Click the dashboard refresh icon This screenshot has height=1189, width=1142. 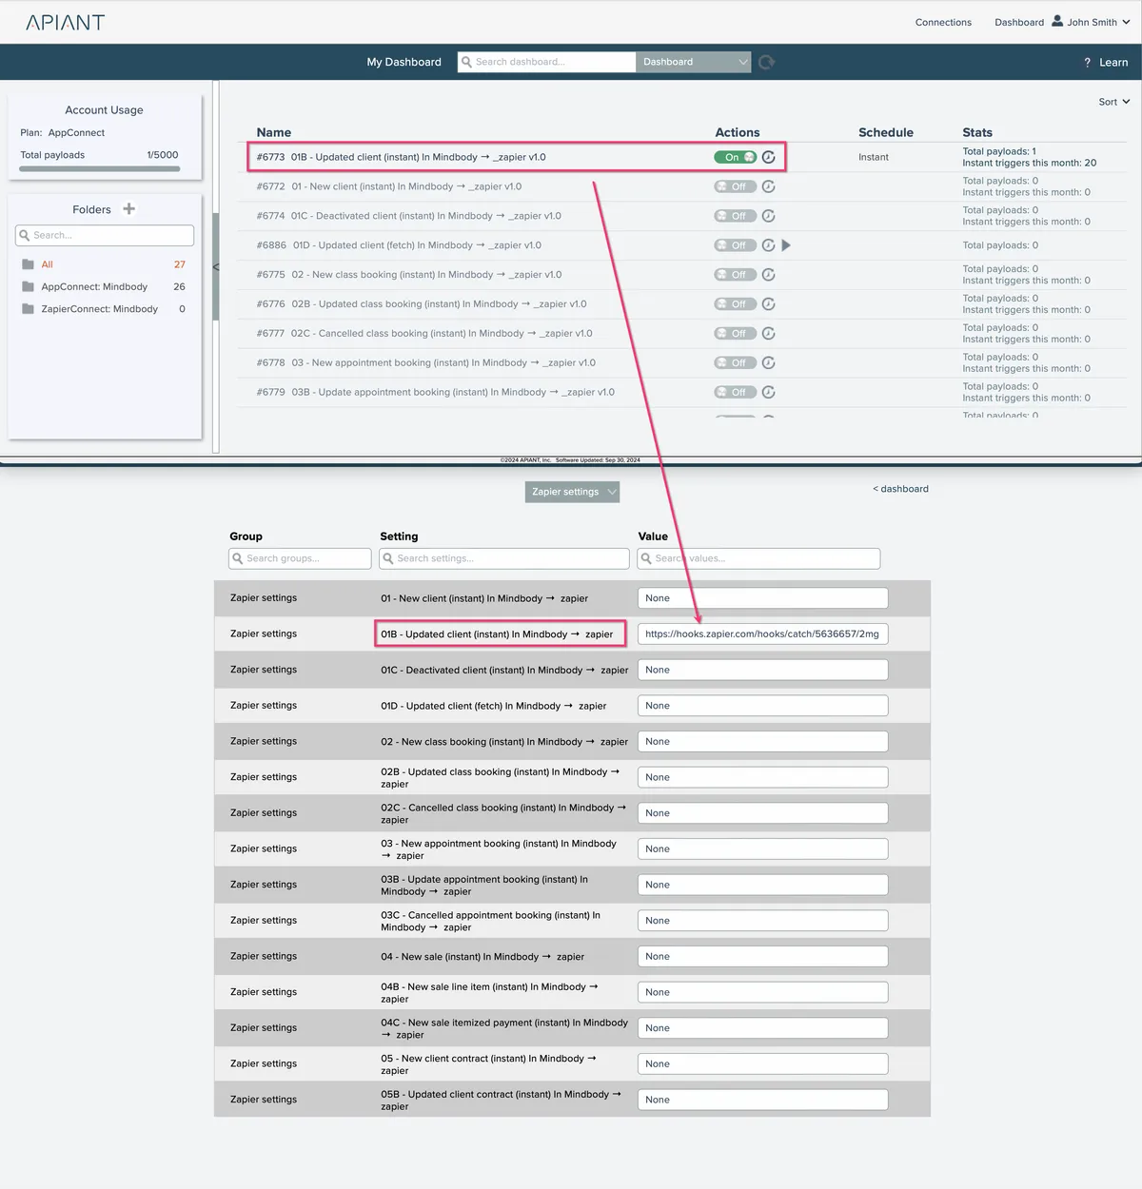tap(767, 62)
